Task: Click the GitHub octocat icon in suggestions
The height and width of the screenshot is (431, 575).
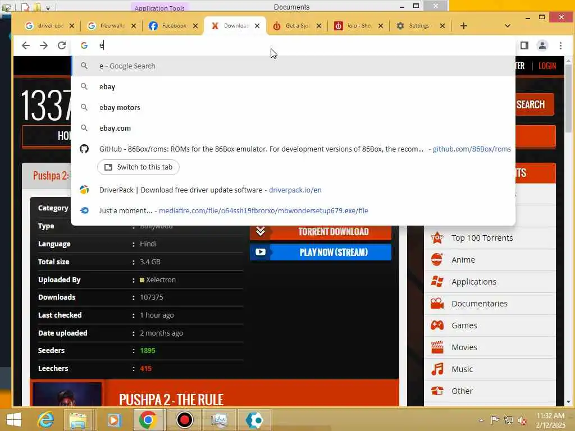Action: (x=84, y=149)
